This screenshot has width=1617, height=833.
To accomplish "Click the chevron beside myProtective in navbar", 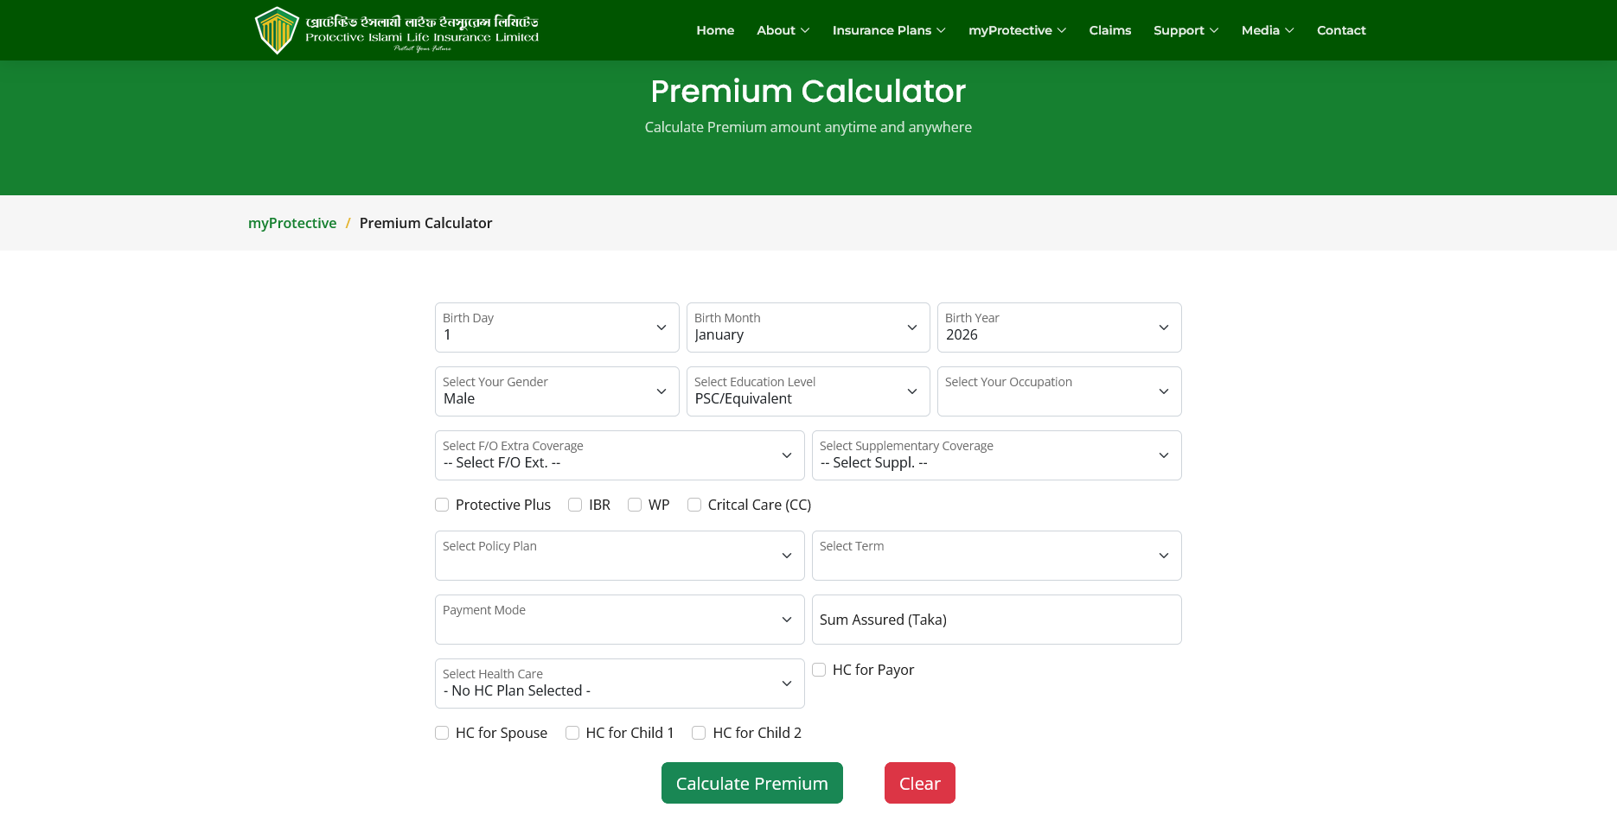I will point(1062,30).
